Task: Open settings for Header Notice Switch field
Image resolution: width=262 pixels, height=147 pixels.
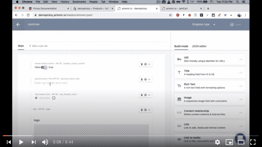Action: click(x=145, y=64)
